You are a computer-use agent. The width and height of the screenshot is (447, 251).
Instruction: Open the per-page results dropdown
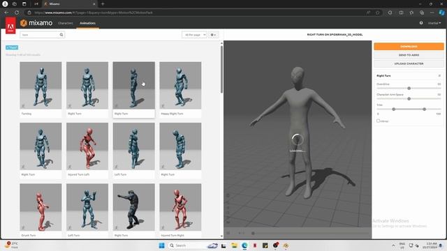pyautogui.click(x=194, y=35)
